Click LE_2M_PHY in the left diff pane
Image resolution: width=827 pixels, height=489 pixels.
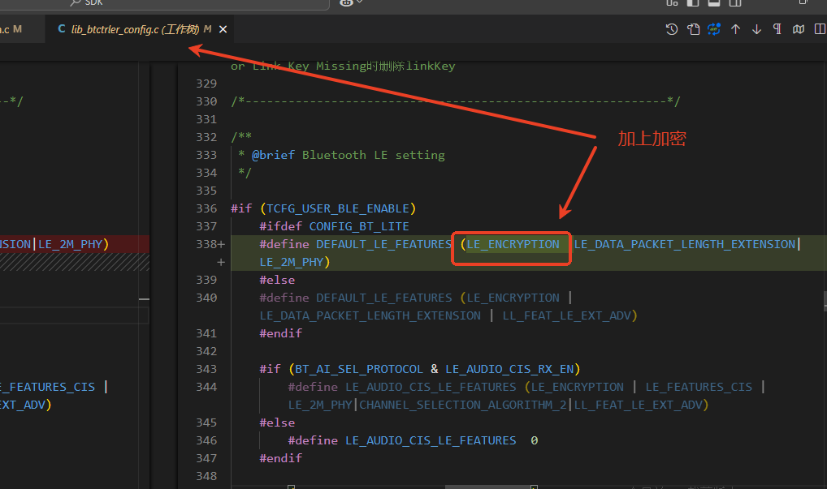pos(70,244)
